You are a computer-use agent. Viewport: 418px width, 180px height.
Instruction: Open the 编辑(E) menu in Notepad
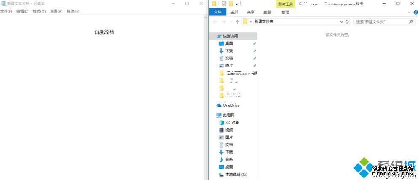coord(22,11)
